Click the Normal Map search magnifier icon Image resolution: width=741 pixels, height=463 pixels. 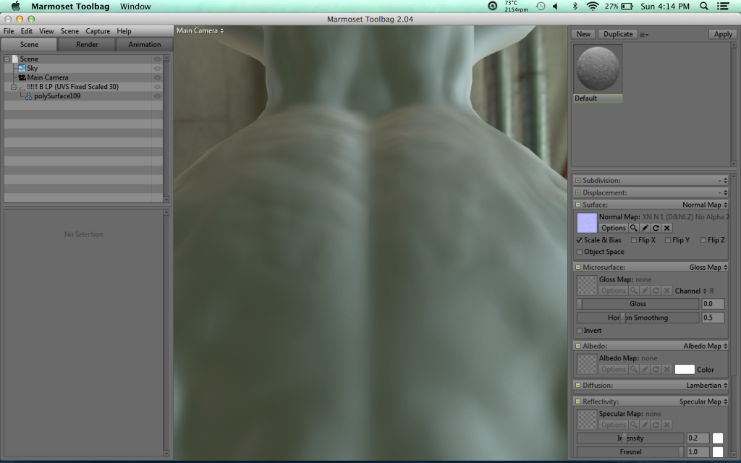[x=634, y=228]
